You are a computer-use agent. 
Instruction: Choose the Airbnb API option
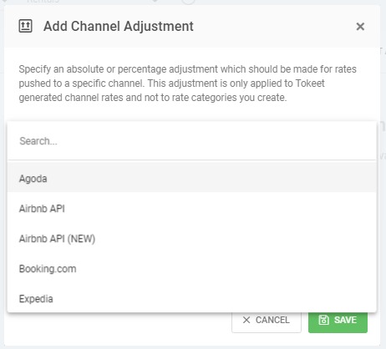click(x=192, y=209)
